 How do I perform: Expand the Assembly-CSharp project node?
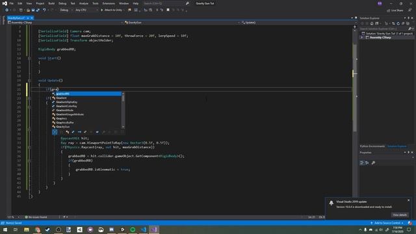click(362, 38)
